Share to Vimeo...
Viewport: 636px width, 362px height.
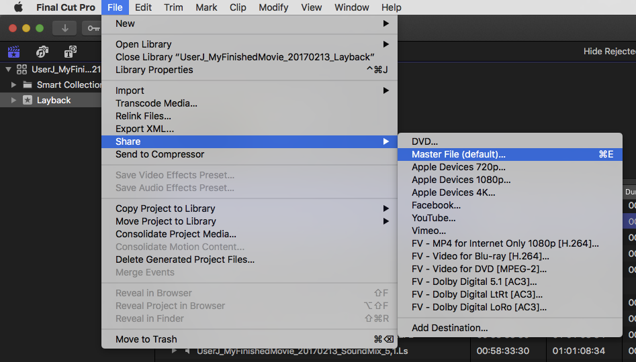pos(510,231)
